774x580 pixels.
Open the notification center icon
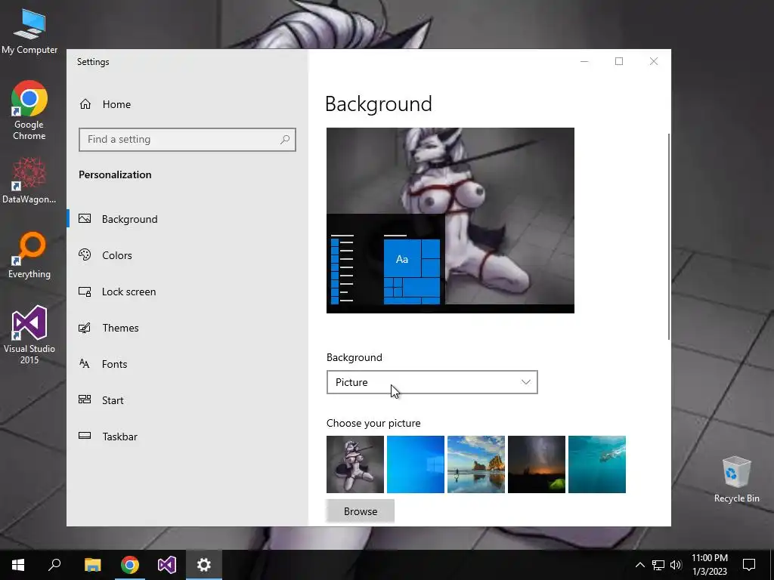click(x=749, y=565)
